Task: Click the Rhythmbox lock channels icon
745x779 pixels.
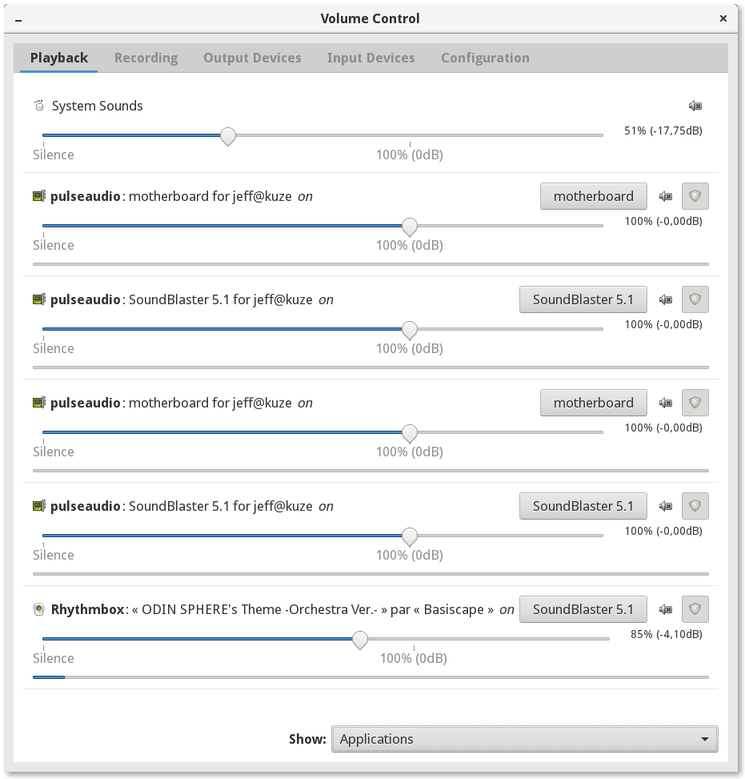Action: coord(695,609)
